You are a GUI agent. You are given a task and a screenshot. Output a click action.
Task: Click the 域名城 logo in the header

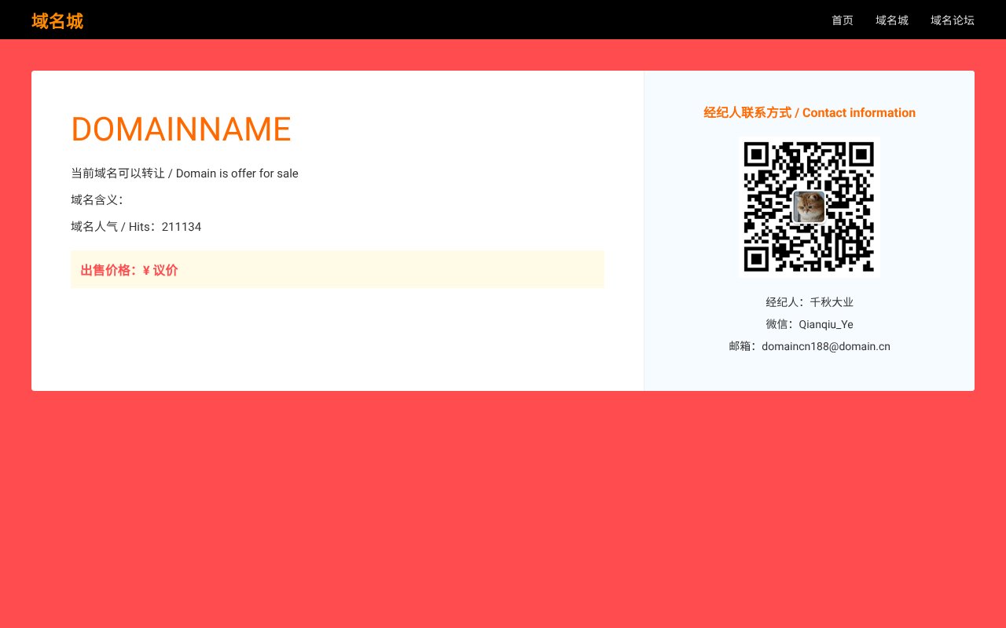click(57, 21)
